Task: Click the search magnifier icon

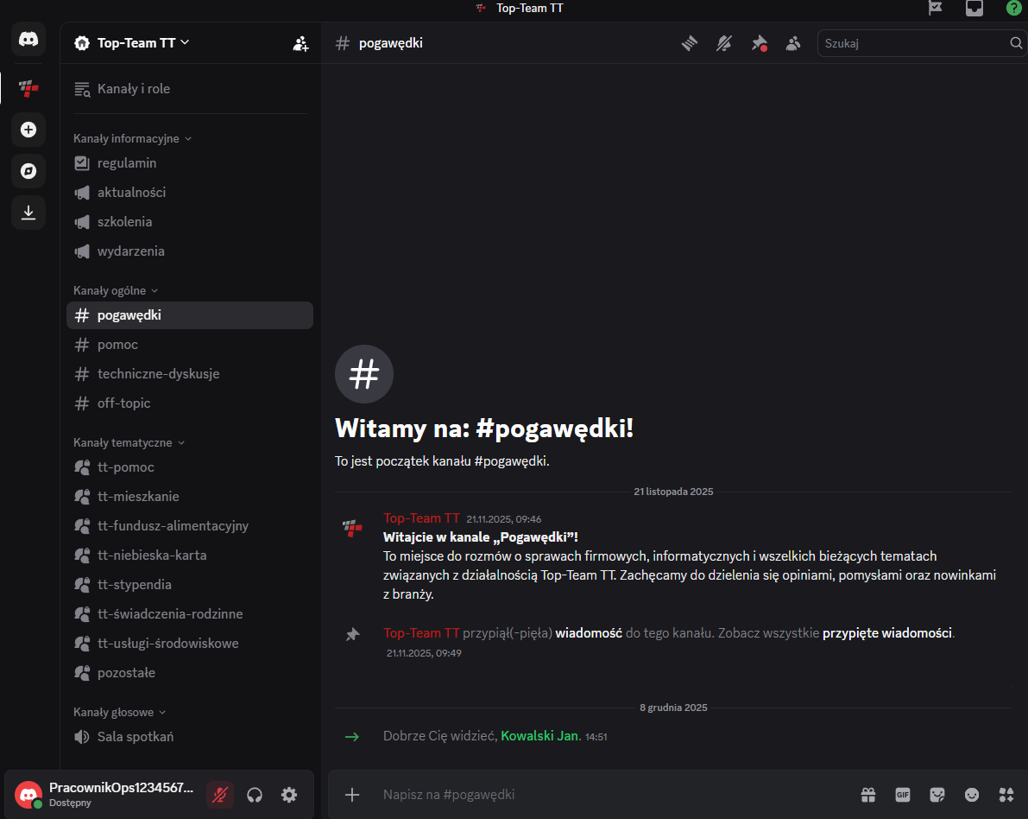Action: coord(1016,43)
